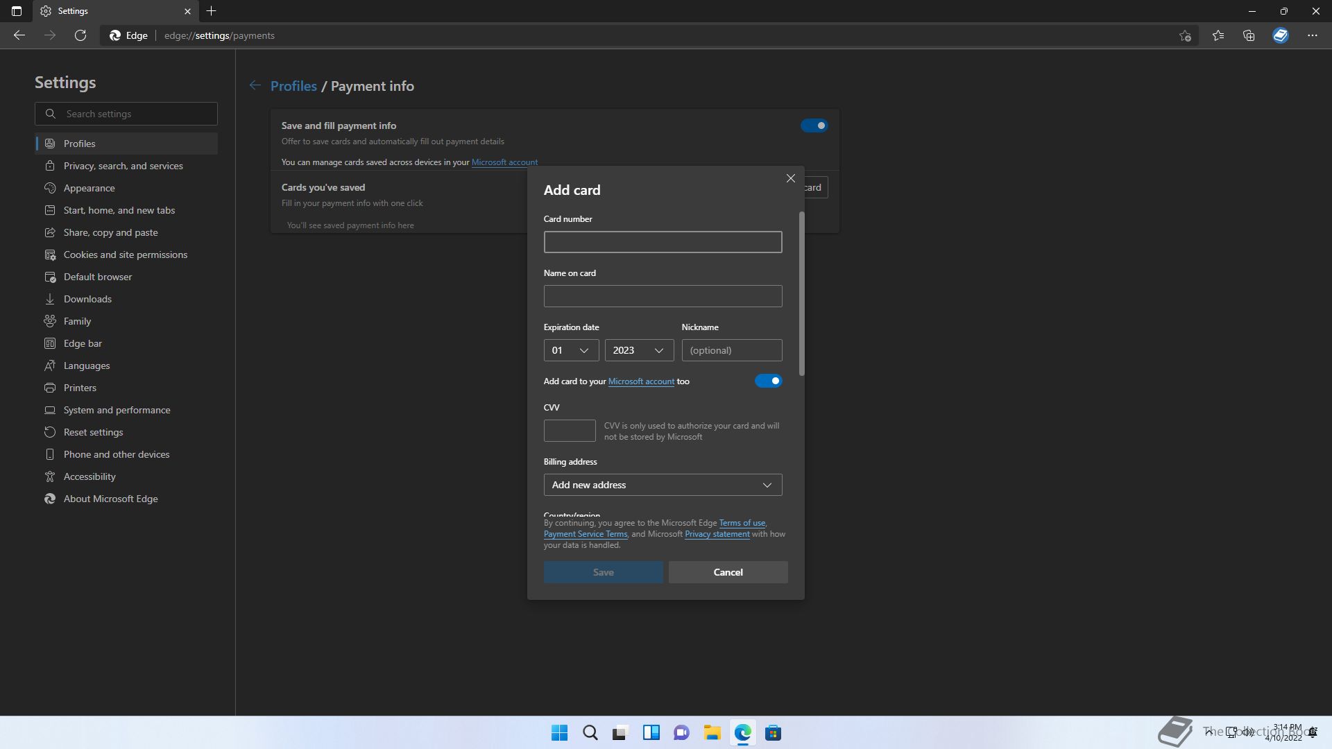
Task: Open Windows Start menu
Action: pyautogui.click(x=559, y=732)
